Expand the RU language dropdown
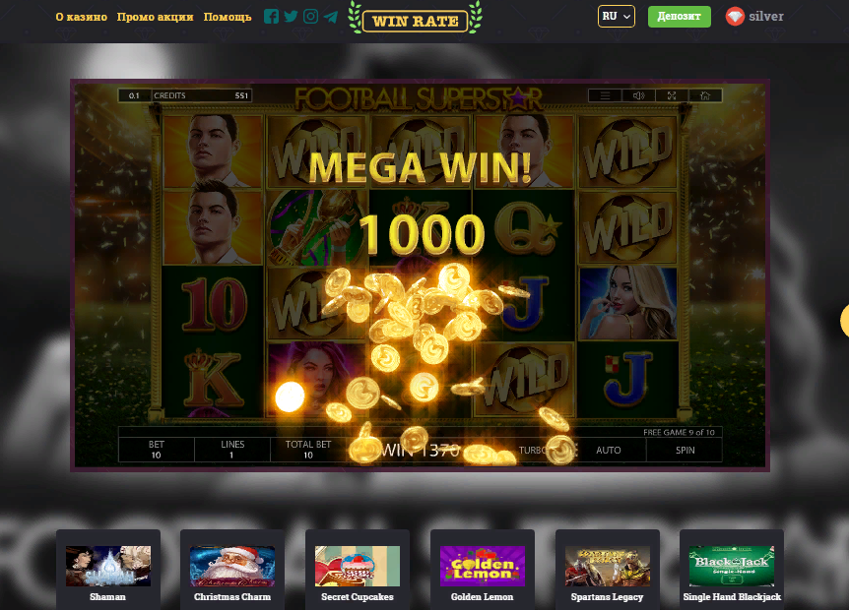849x610 pixels. [x=617, y=16]
